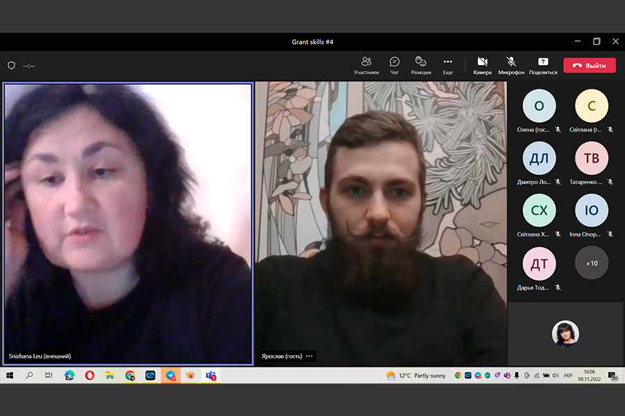Click the network tray icon

(x=537, y=375)
